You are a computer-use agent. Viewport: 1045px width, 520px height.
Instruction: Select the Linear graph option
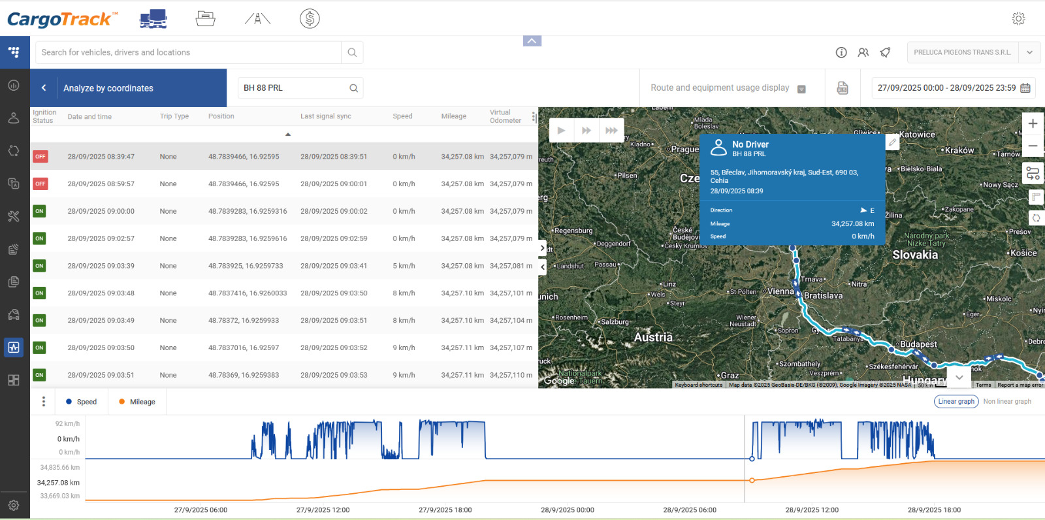pyautogui.click(x=956, y=402)
